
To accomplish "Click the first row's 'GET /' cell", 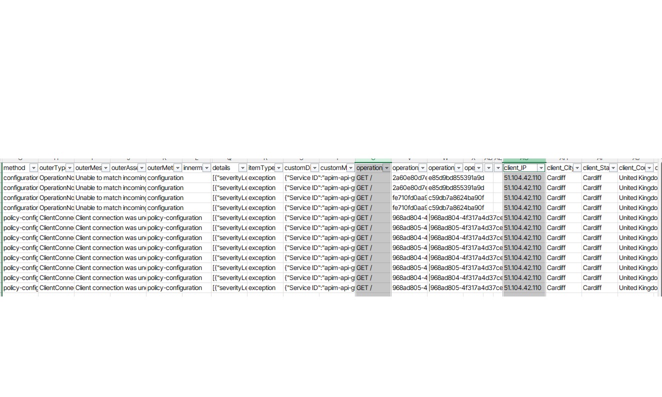I will (373, 178).
